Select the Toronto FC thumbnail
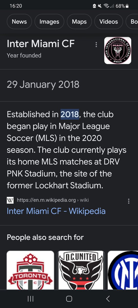Screen dimensions: 138x308 point(30,270)
